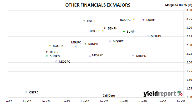
Task: Select the Jun-26 x-axis label
Action: pyautogui.click(x=85, y=101)
